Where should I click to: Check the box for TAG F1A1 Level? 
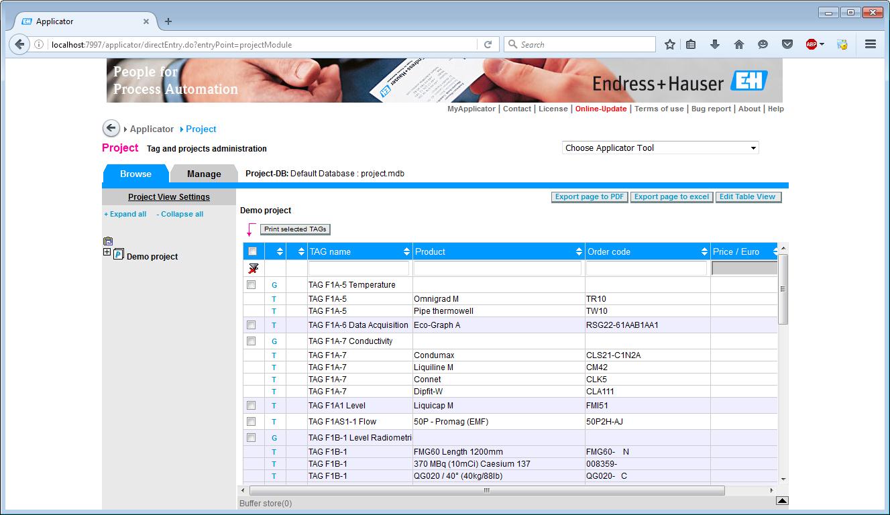(252, 406)
